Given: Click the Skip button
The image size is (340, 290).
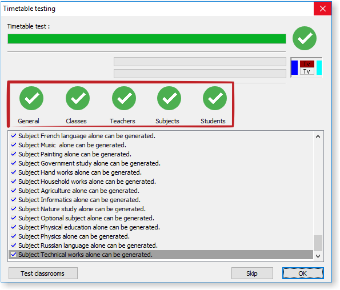Looking at the screenshot, I should coord(252,273).
